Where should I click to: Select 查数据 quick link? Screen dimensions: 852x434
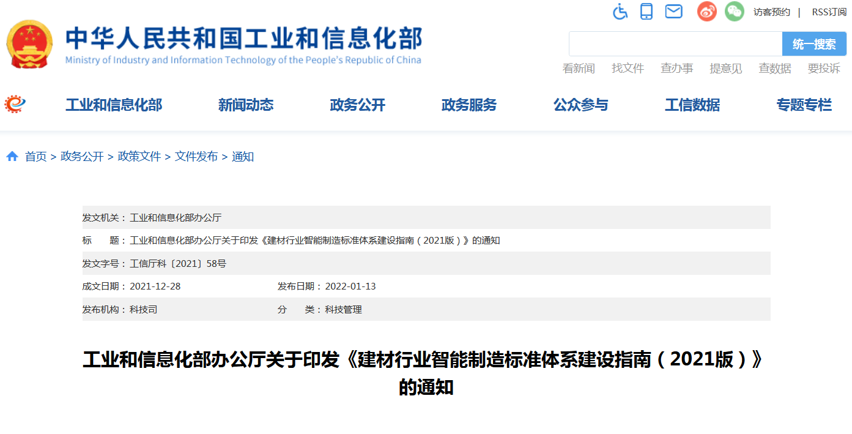pyautogui.click(x=775, y=69)
